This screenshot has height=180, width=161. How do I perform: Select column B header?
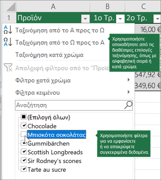pyautogui.click(x=107, y=6)
